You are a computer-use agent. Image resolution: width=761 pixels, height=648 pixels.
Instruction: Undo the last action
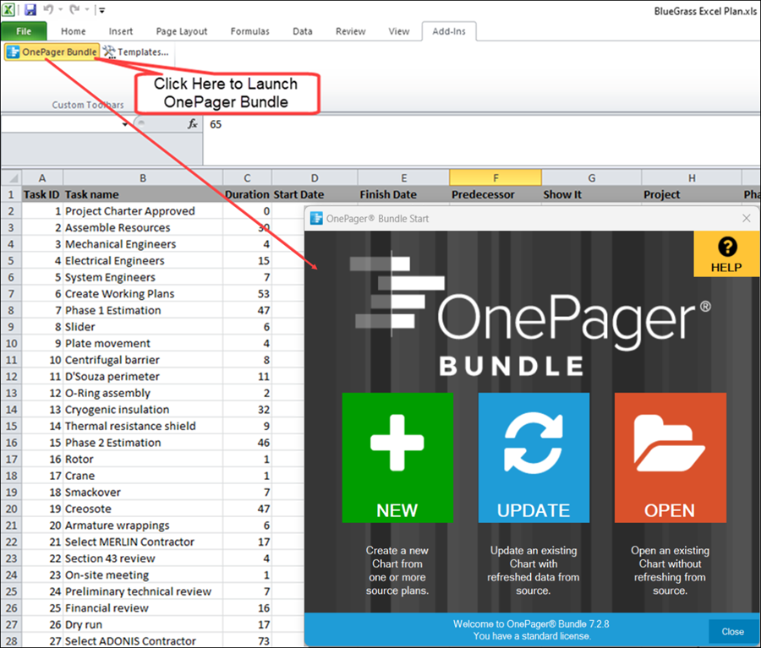click(49, 8)
